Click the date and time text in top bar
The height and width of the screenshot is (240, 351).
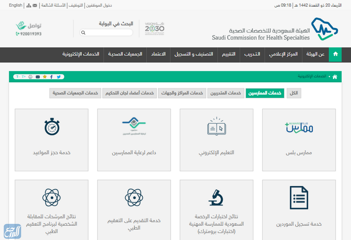tap(308, 5)
